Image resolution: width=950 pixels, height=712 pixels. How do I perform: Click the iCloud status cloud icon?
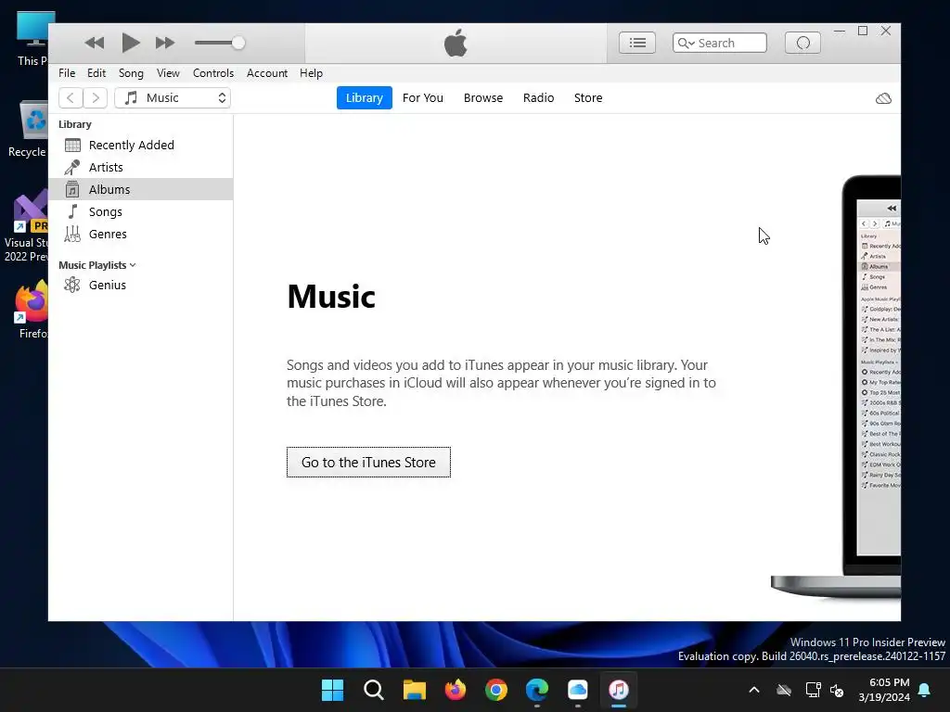pos(883,98)
